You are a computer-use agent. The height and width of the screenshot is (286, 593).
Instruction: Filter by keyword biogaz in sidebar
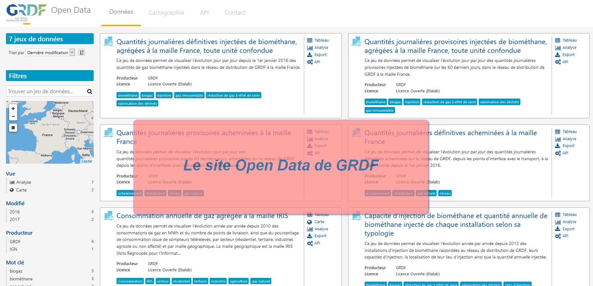tap(16, 271)
